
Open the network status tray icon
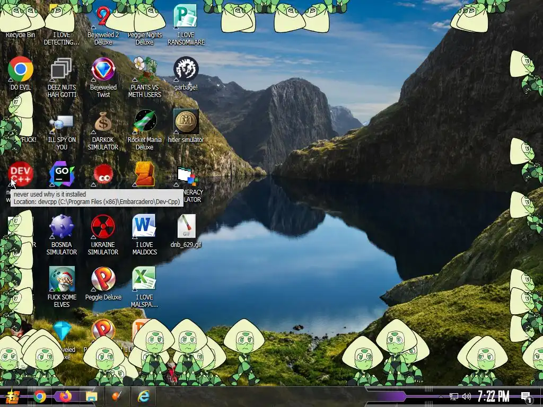[454, 396]
